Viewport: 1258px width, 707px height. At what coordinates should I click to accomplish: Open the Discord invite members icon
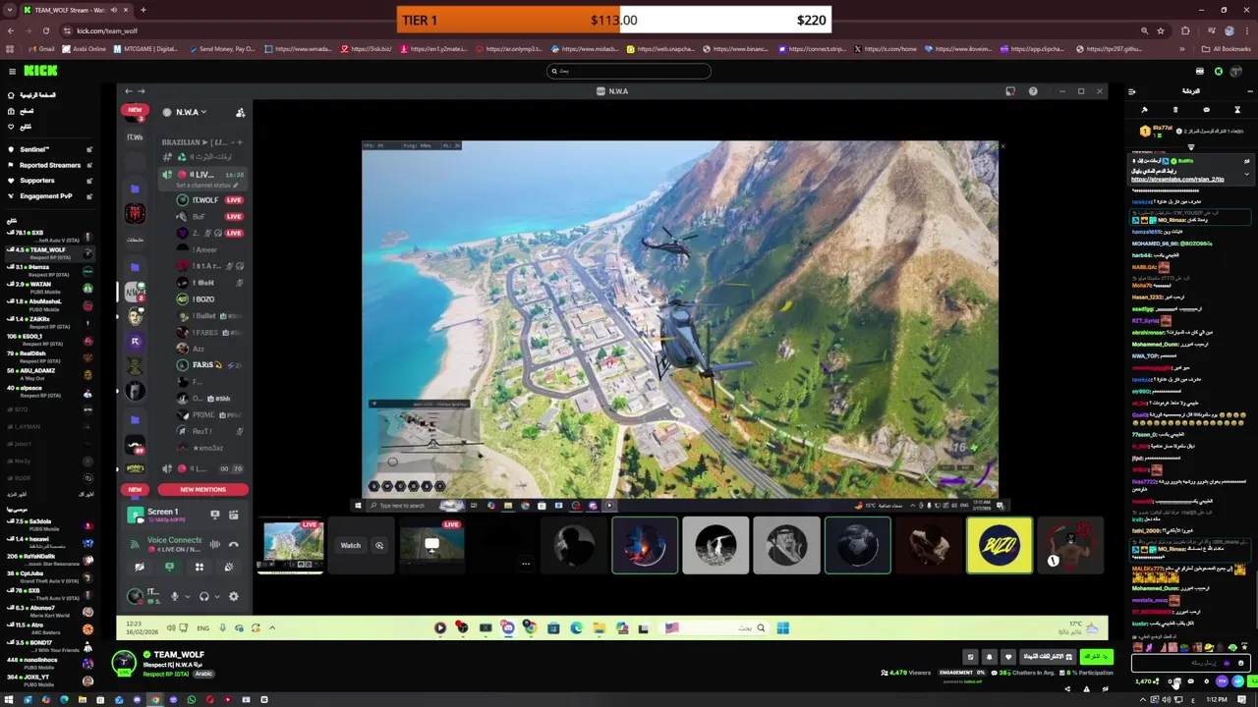pyautogui.click(x=240, y=112)
